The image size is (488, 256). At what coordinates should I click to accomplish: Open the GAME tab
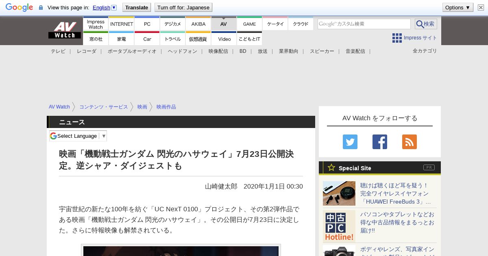click(249, 24)
